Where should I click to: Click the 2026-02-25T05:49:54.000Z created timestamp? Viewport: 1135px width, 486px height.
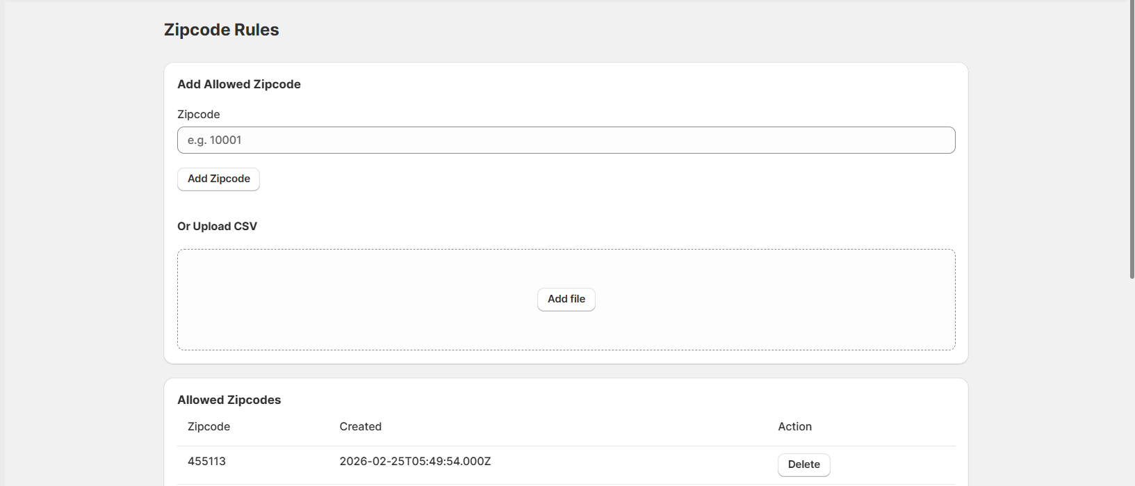pos(415,462)
